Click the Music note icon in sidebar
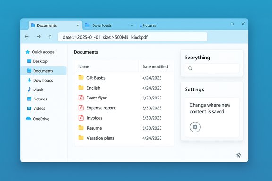This screenshot has height=181, width=272. tap(29, 90)
